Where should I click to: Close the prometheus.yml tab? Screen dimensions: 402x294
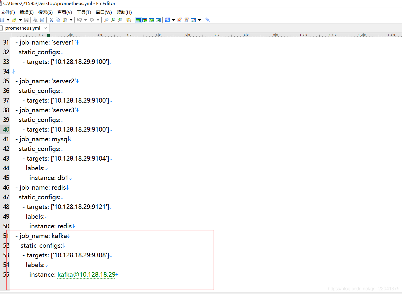point(46,28)
